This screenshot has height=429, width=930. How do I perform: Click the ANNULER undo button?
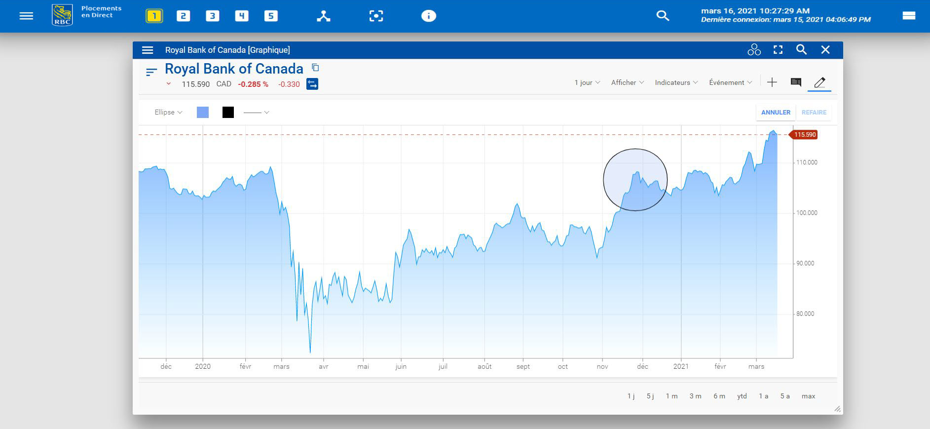pyautogui.click(x=776, y=113)
